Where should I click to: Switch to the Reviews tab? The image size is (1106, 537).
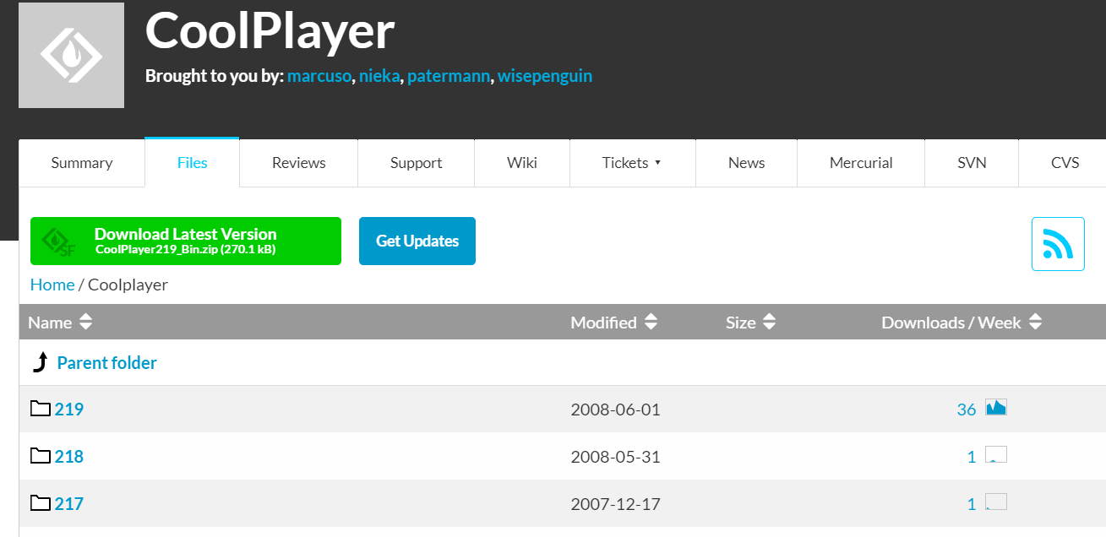(299, 163)
